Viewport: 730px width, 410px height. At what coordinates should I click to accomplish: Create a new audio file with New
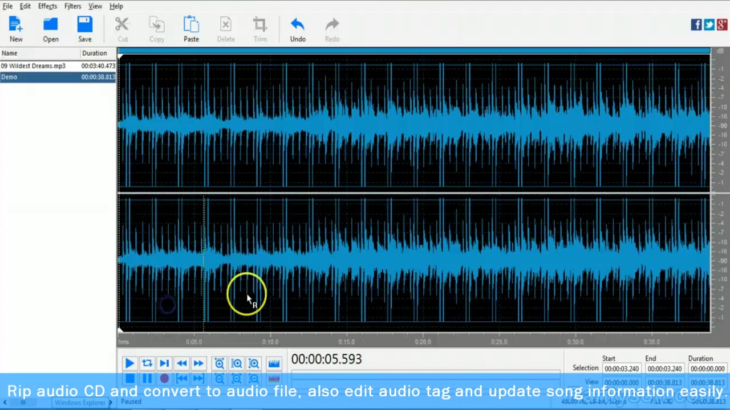(x=16, y=30)
